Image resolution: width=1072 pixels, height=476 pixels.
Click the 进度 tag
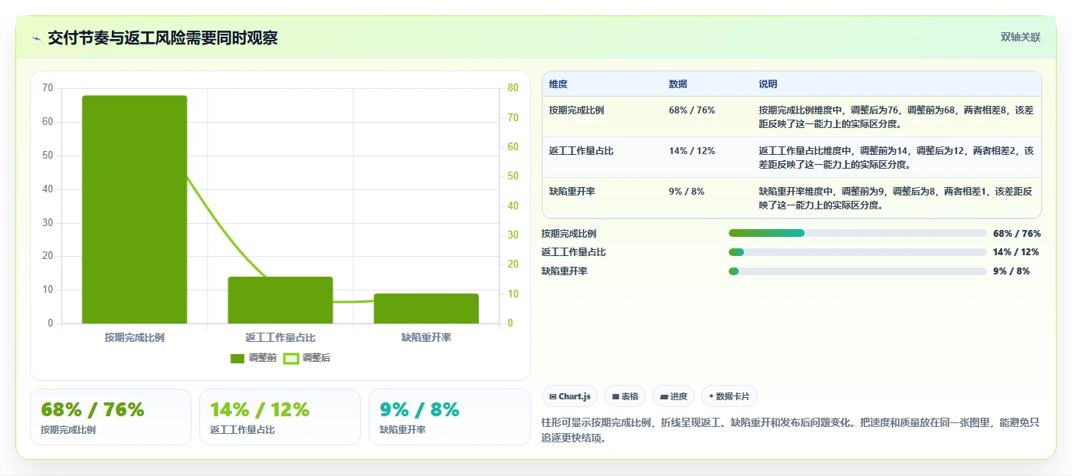click(674, 396)
